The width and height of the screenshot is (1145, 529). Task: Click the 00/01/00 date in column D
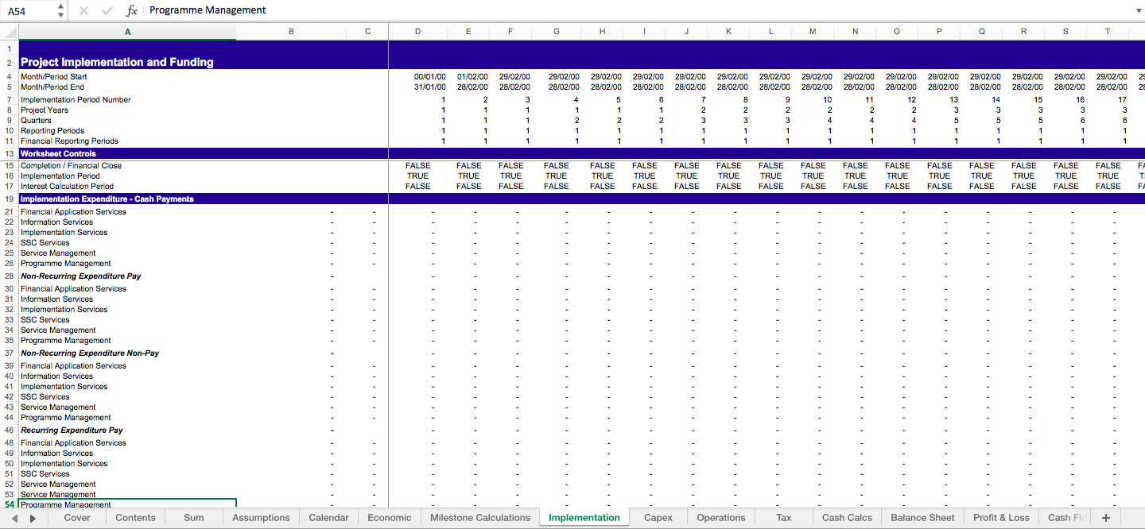(x=430, y=77)
